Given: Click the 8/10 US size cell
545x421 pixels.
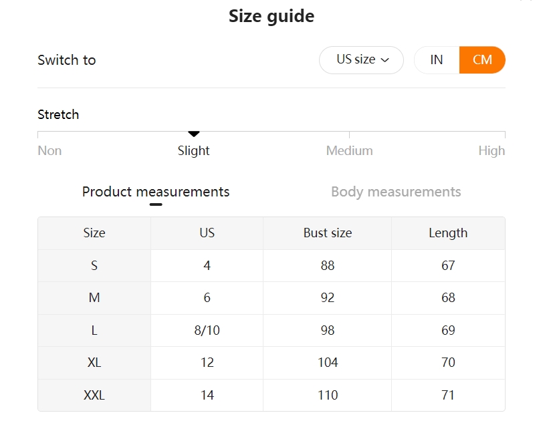Looking at the screenshot, I should click(207, 330).
